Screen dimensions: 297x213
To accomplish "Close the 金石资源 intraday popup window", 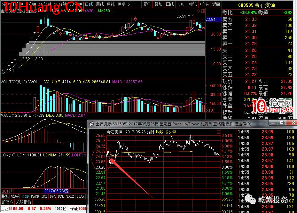I will pos(293,123).
